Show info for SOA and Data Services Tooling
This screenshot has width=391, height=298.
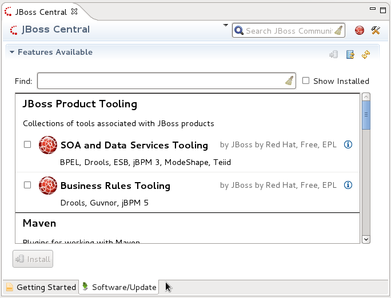pos(348,145)
